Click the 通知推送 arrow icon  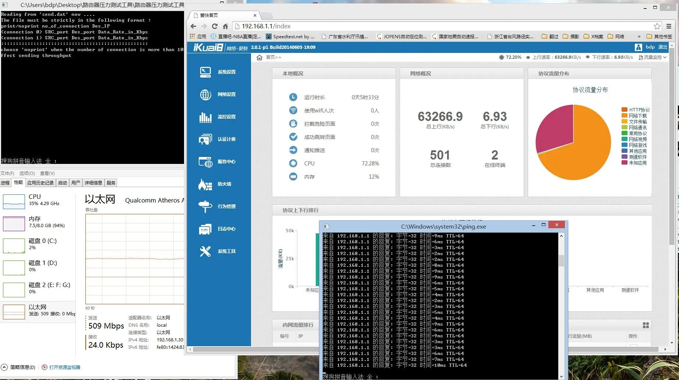coord(293,150)
